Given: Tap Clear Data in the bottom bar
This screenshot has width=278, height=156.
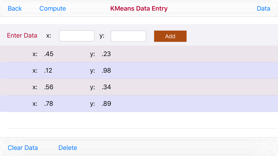Looking at the screenshot, I should [x=23, y=148].
